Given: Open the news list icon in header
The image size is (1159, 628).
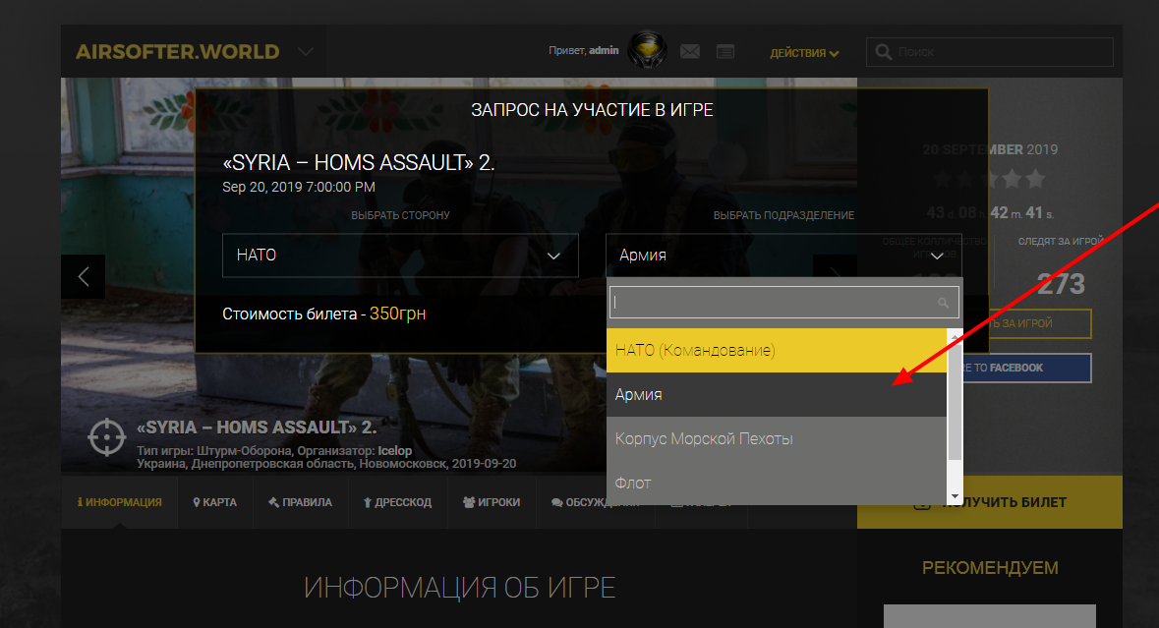Looking at the screenshot, I should 725,51.
